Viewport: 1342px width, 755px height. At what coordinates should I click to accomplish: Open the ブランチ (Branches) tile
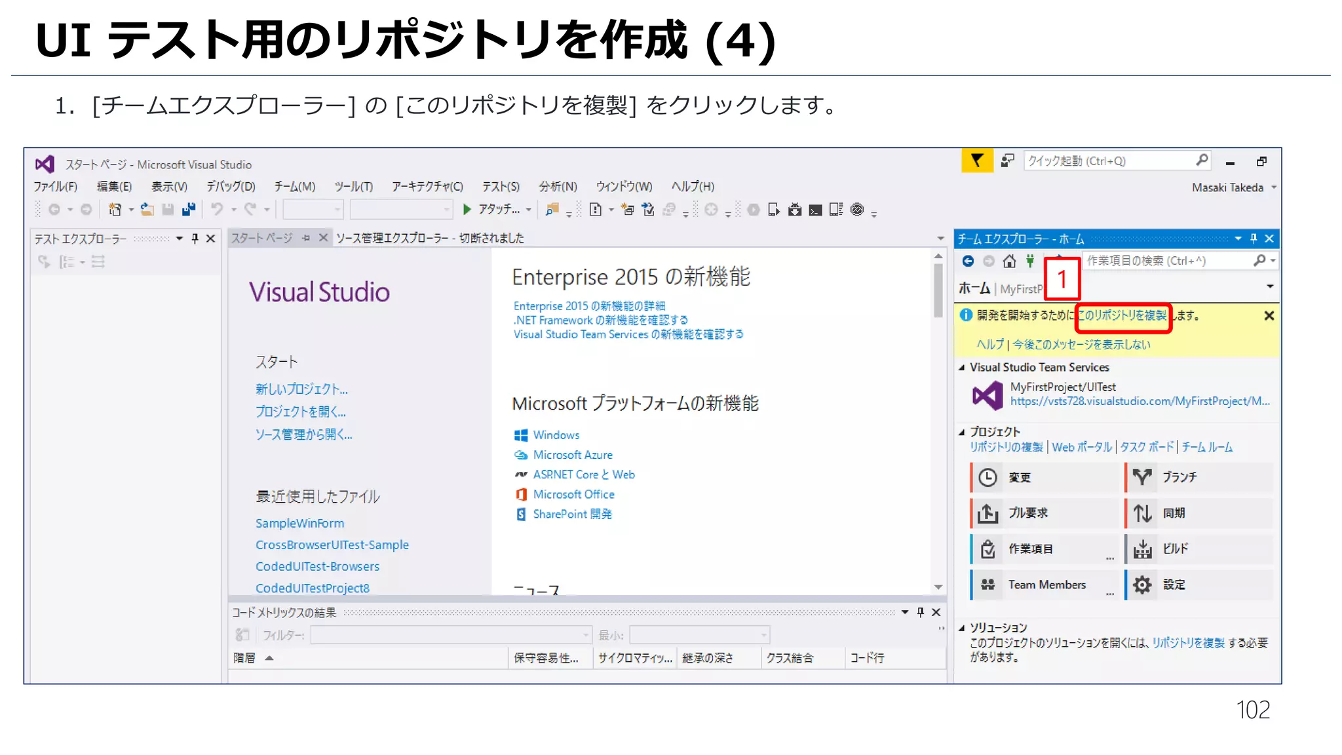[1199, 477]
